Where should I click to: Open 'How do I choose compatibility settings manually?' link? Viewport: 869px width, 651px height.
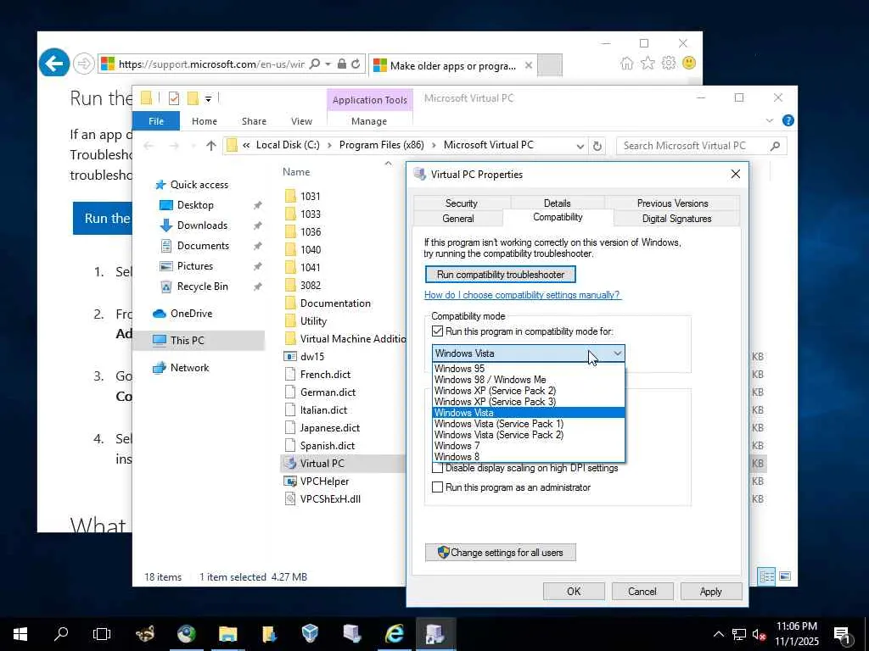pos(522,294)
